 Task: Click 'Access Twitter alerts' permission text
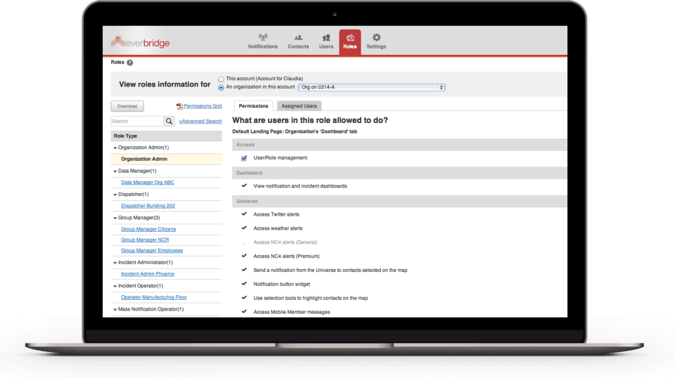pyautogui.click(x=276, y=214)
